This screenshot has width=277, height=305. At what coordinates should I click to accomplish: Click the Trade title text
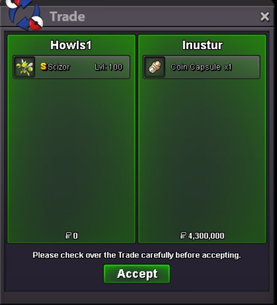click(x=67, y=16)
